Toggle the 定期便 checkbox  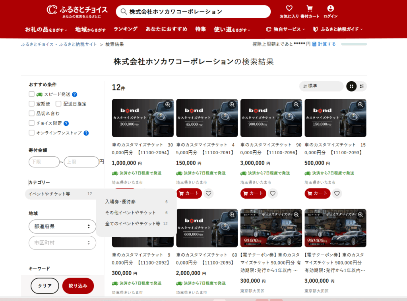point(32,104)
